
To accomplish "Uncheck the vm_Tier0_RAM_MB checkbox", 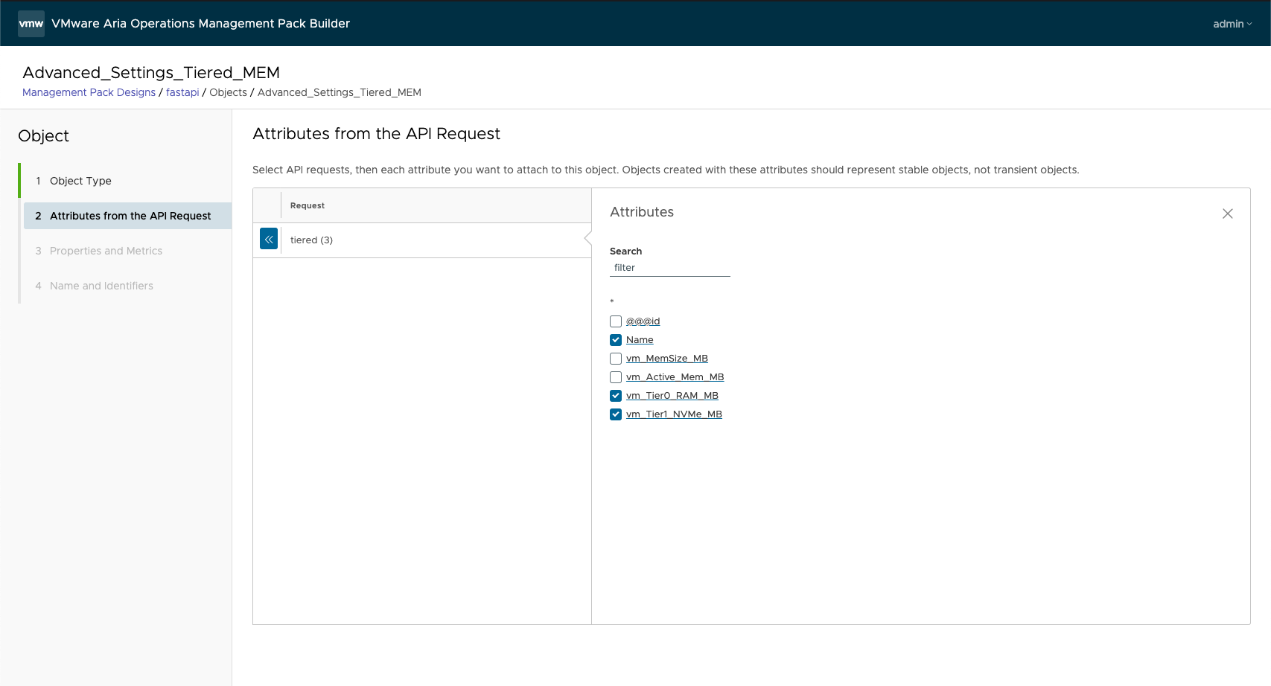I will coord(616,396).
